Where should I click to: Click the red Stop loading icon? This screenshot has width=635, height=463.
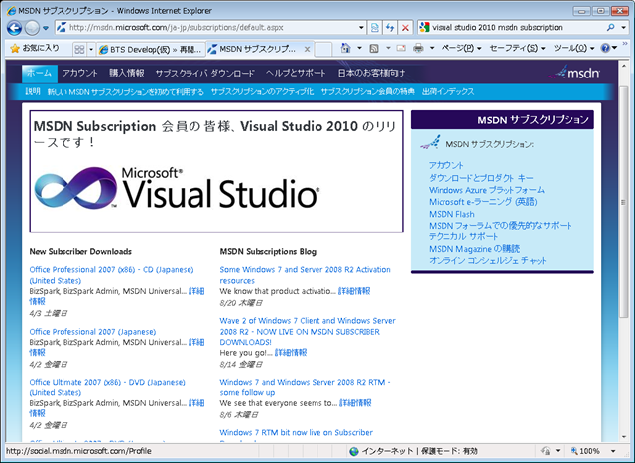pos(405,28)
